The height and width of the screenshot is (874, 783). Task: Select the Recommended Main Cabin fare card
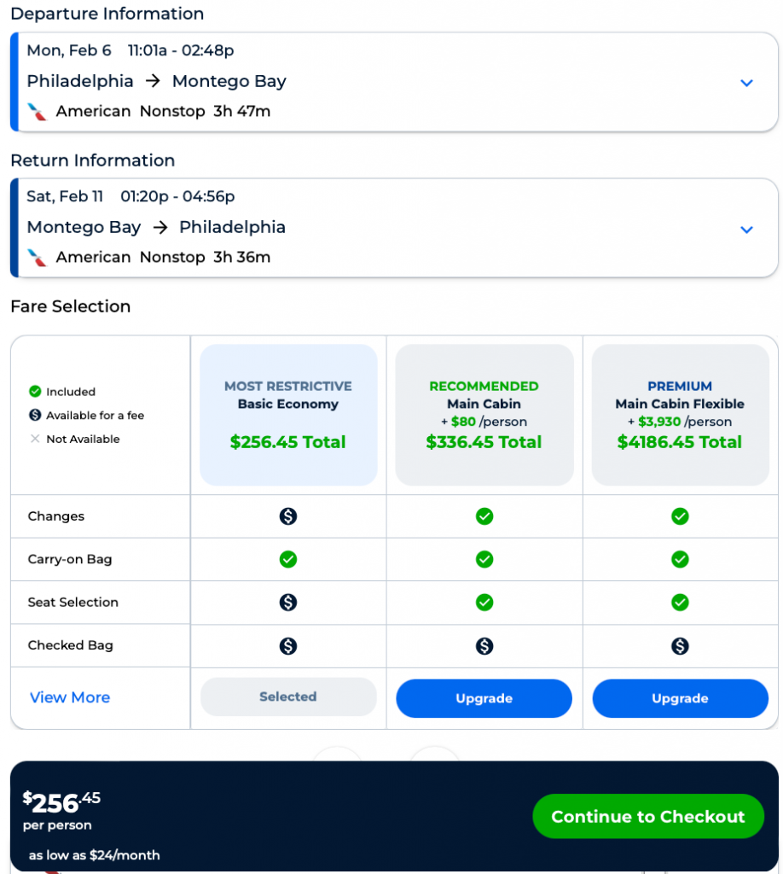[x=484, y=415]
